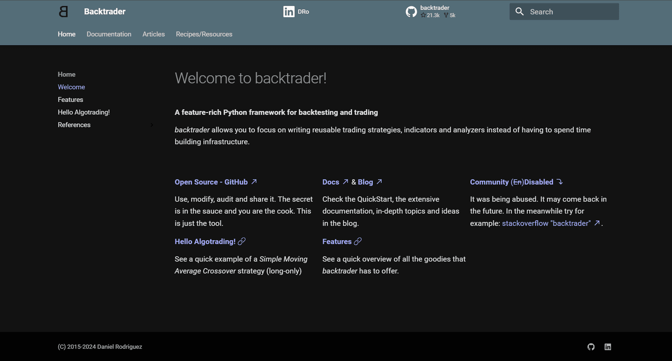
Task: Click the search magnifier icon
Action: 520,12
